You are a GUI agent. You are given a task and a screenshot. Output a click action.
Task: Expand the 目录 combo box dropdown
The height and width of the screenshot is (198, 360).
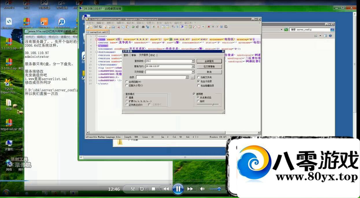coord(187,77)
